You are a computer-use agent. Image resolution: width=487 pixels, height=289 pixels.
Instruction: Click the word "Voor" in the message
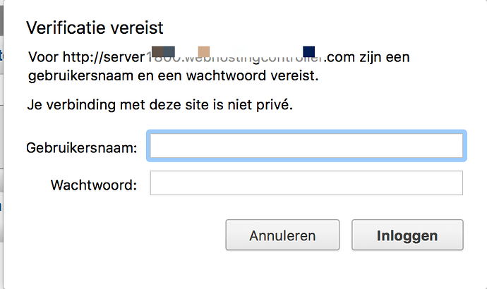pyautogui.click(x=43, y=56)
